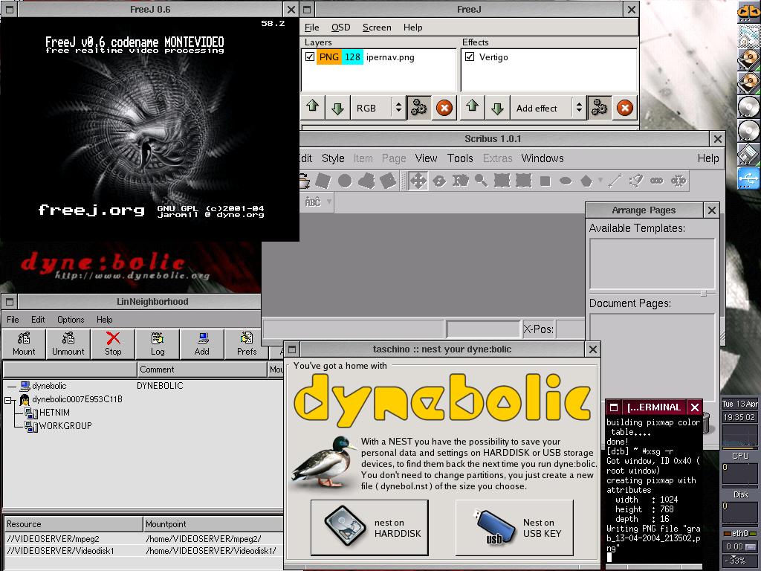The width and height of the screenshot is (761, 571).
Task: Open the Tools menu in Scribus
Action: [460, 158]
